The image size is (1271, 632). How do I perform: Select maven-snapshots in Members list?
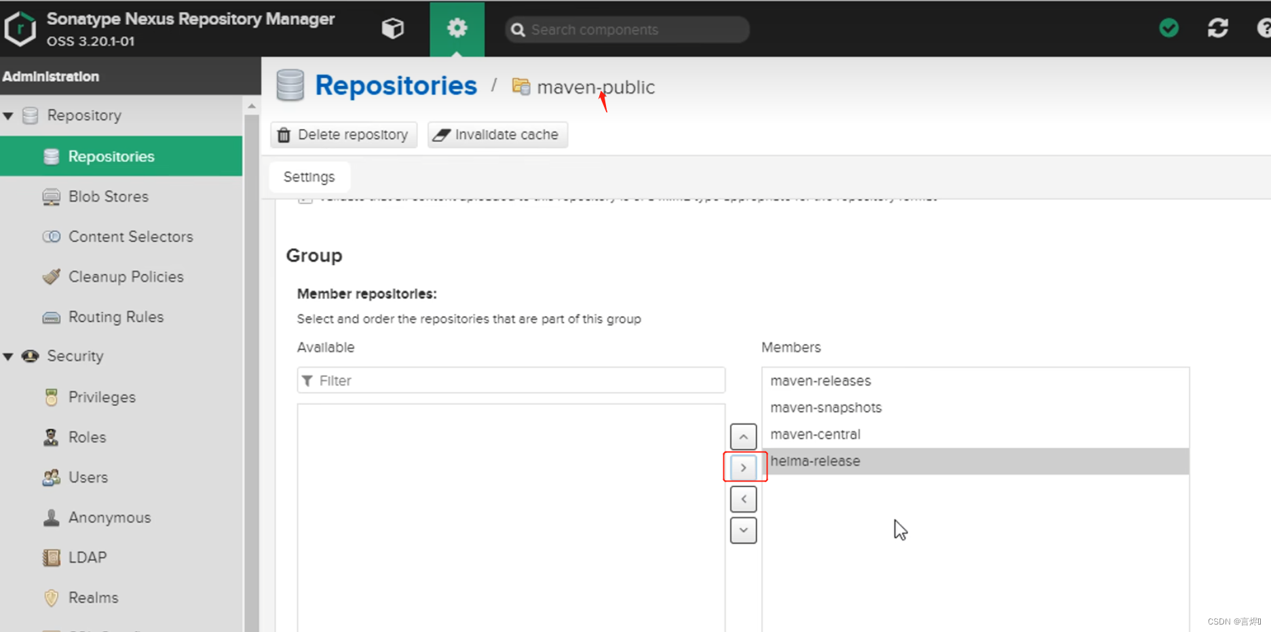coord(976,408)
